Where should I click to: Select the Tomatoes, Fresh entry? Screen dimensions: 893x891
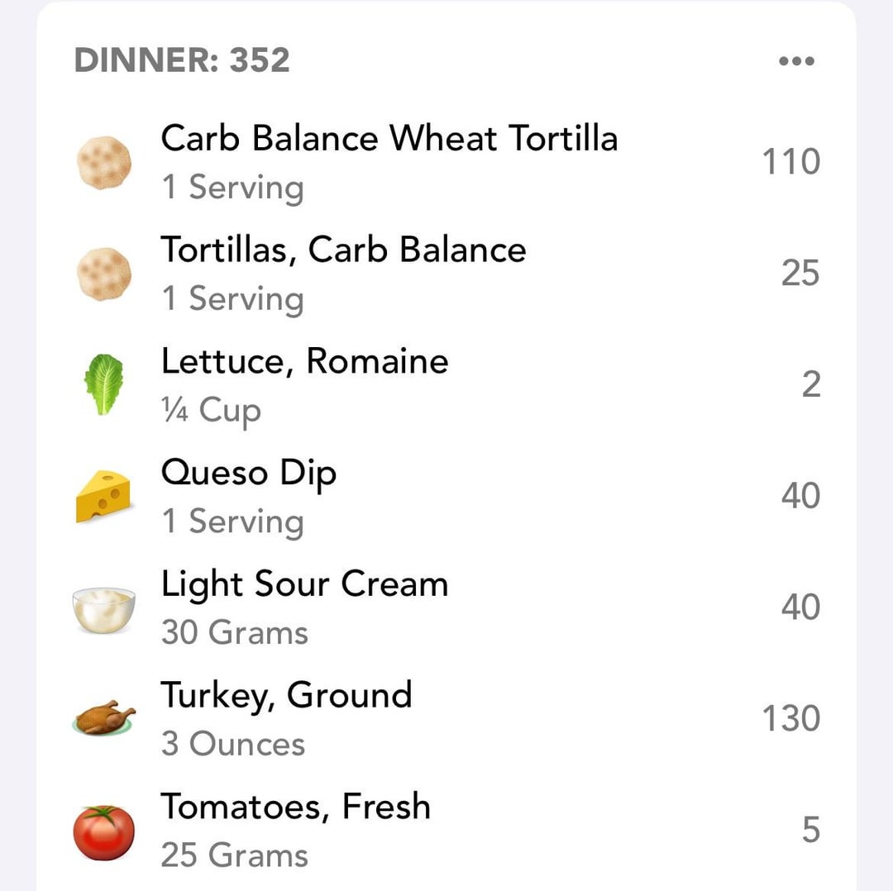pos(446,830)
